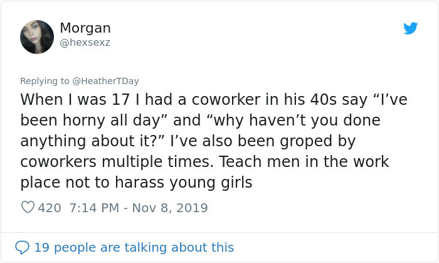Like the tweet with the heart icon

(x=28, y=207)
